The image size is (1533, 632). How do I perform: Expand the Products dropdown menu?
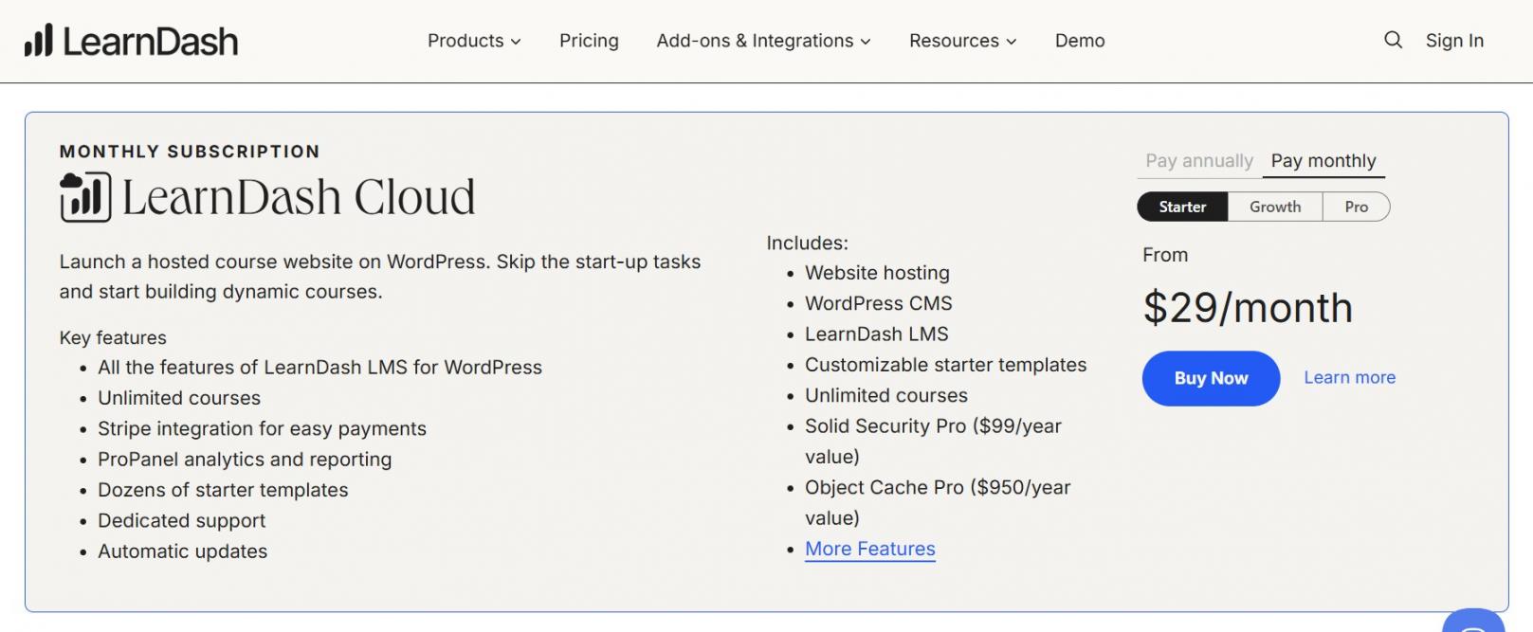[474, 41]
